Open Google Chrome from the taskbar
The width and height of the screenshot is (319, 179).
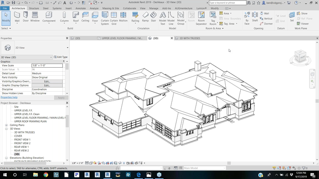46,175
